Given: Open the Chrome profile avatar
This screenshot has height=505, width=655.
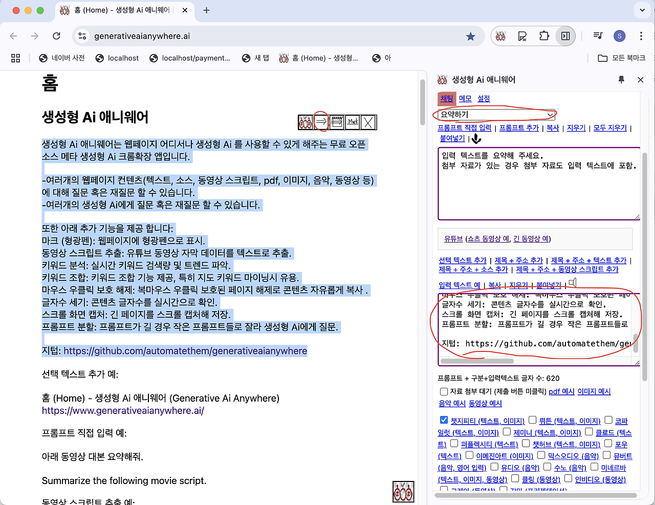Looking at the screenshot, I should 620,36.
